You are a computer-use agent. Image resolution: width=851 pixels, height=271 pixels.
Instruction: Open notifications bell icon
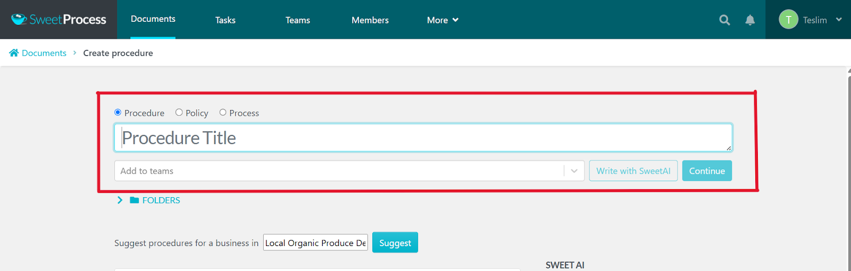click(750, 20)
